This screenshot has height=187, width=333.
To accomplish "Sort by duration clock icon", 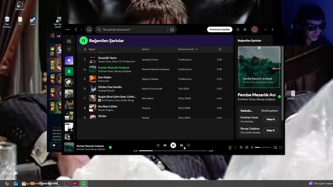I will 220,49.
